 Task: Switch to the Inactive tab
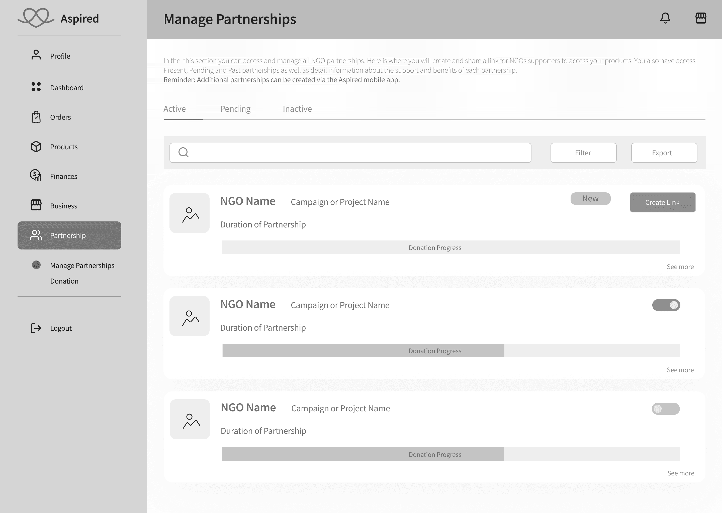tap(297, 109)
